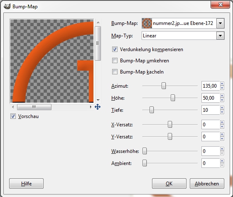Expand the Map-Typ Linear dropdown

pyautogui.click(x=220, y=36)
